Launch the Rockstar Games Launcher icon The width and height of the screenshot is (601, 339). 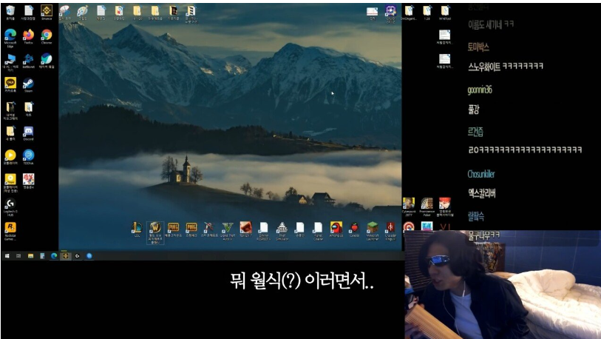click(x=10, y=232)
